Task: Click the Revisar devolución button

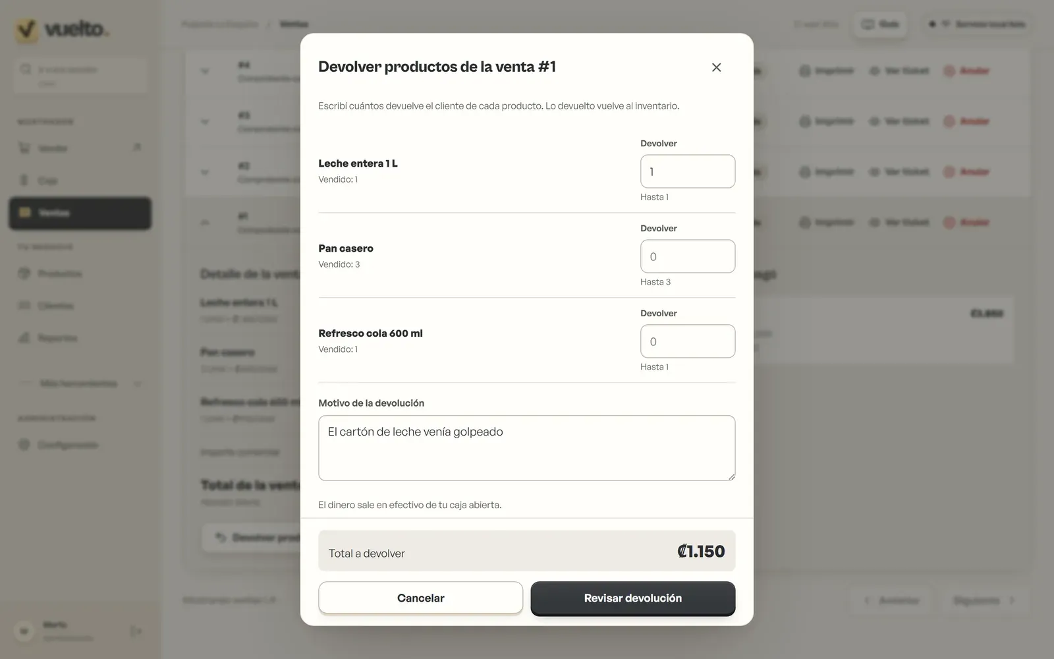Action: coord(633,598)
